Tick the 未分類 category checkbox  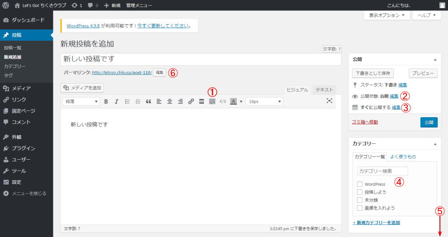(x=360, y=200)
